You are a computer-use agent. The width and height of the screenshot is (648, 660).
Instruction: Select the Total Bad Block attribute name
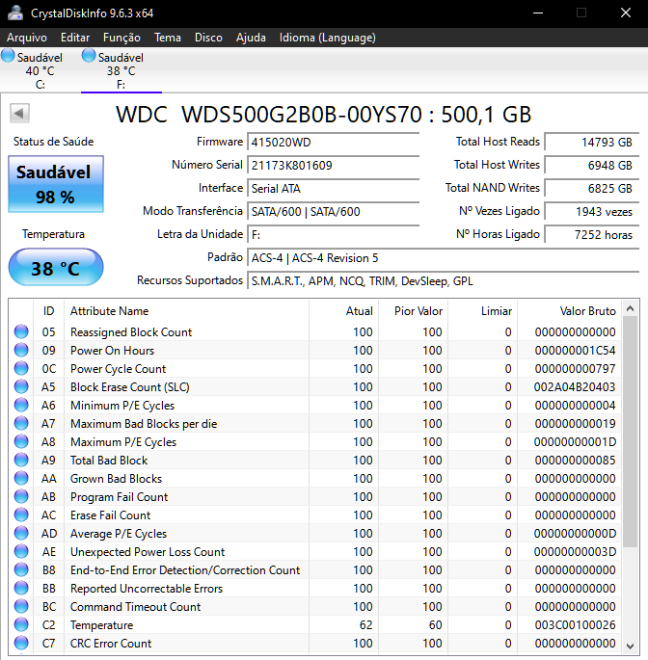tap(109, 460)
